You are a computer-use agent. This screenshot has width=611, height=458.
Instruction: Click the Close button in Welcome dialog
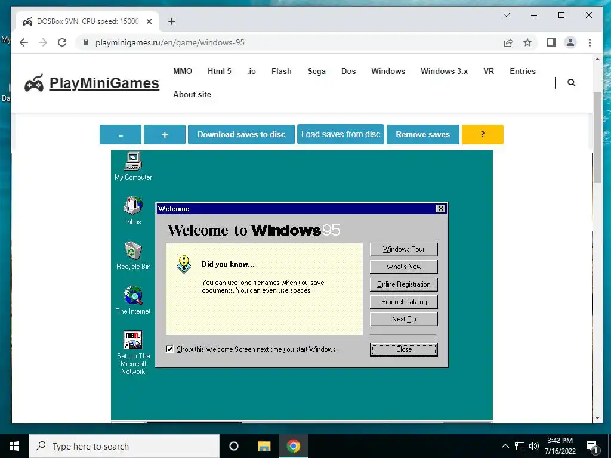click(x=404, y=349)
